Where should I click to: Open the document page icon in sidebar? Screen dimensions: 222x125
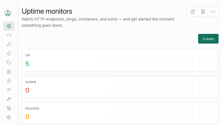[x=9, y=72]
